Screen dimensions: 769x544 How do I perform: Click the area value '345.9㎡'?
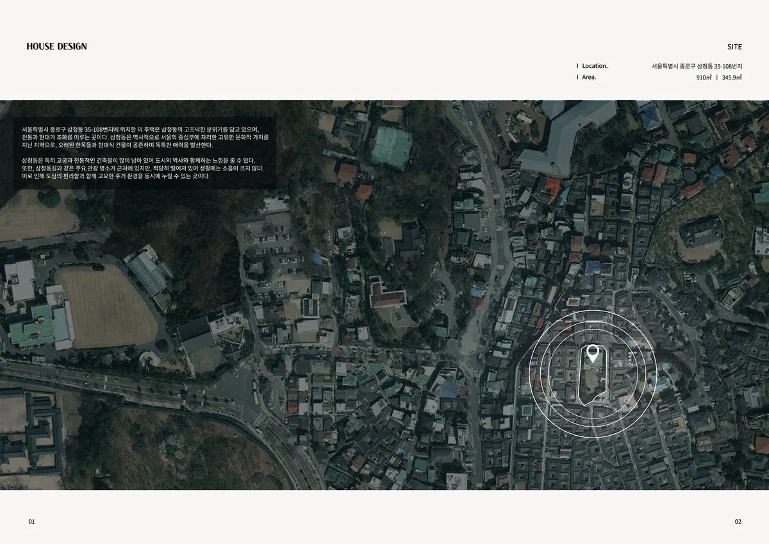pyautogui.click(x=732, y=78)
